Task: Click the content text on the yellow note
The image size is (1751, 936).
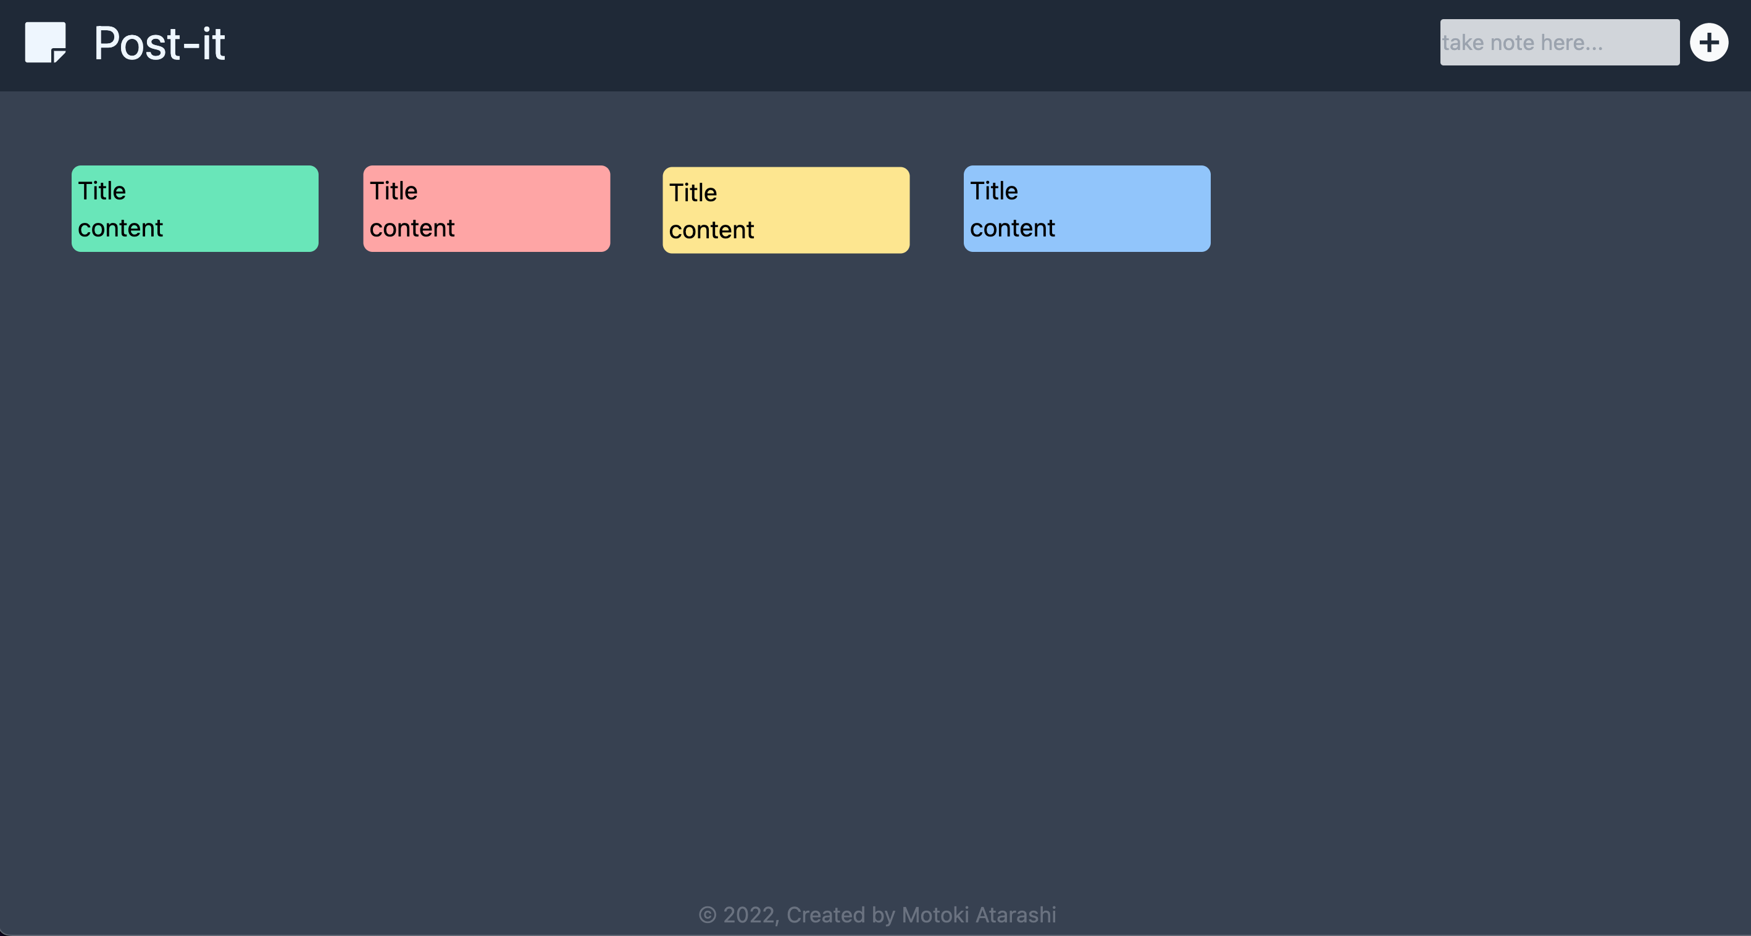Action: (711, 230)
